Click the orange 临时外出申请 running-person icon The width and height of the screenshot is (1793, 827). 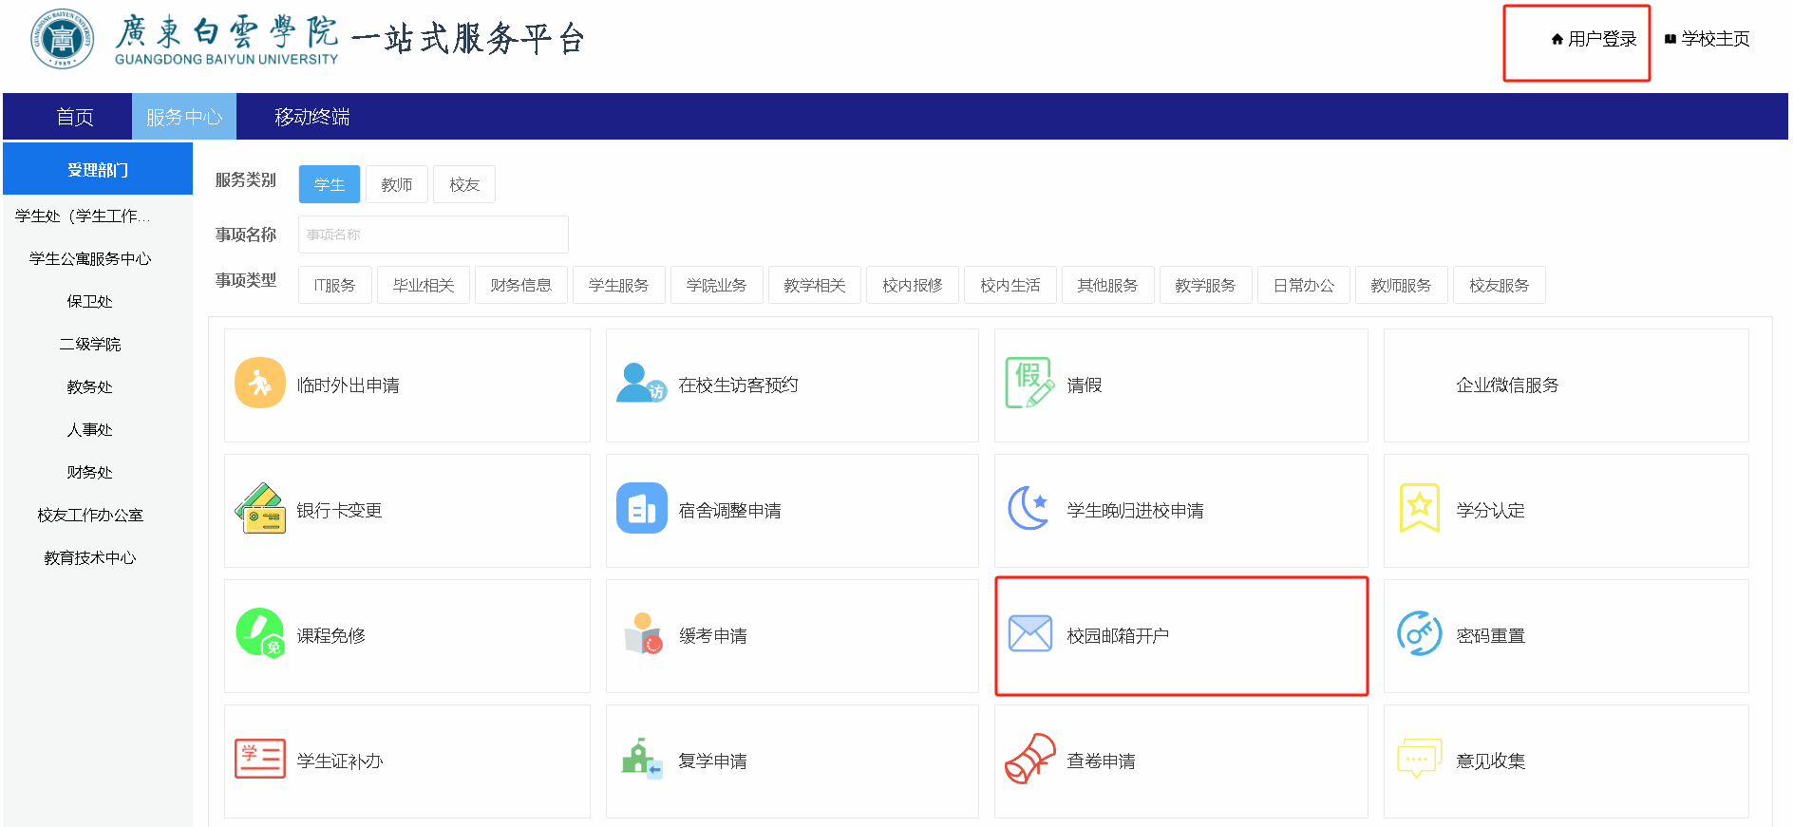tap(260, 383)
